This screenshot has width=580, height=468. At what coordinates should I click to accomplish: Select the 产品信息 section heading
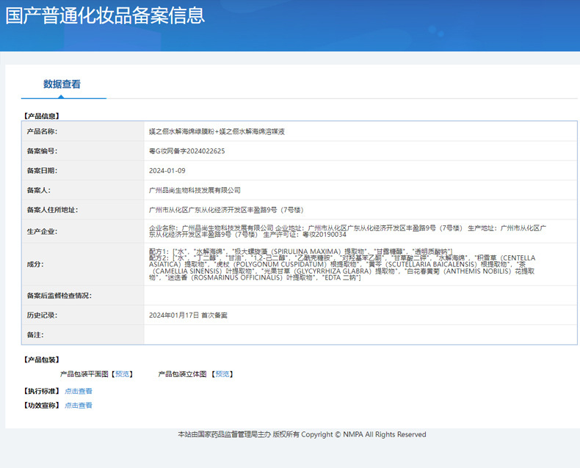41,116
